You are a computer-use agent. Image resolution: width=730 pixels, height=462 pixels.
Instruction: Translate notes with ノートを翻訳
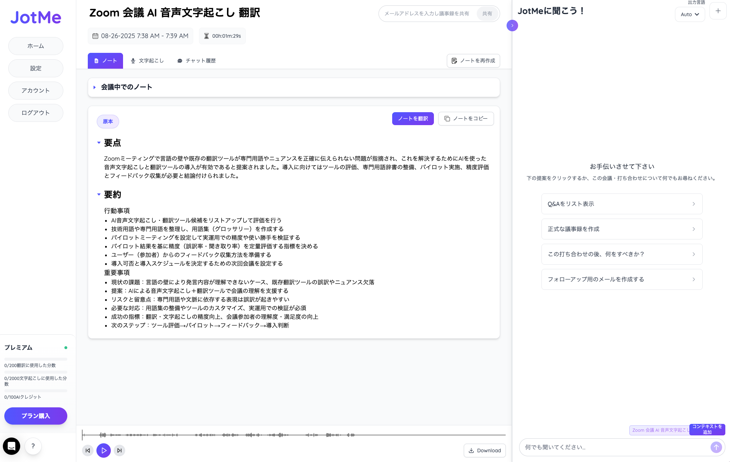pyautogui.click(x=413, y=119)
